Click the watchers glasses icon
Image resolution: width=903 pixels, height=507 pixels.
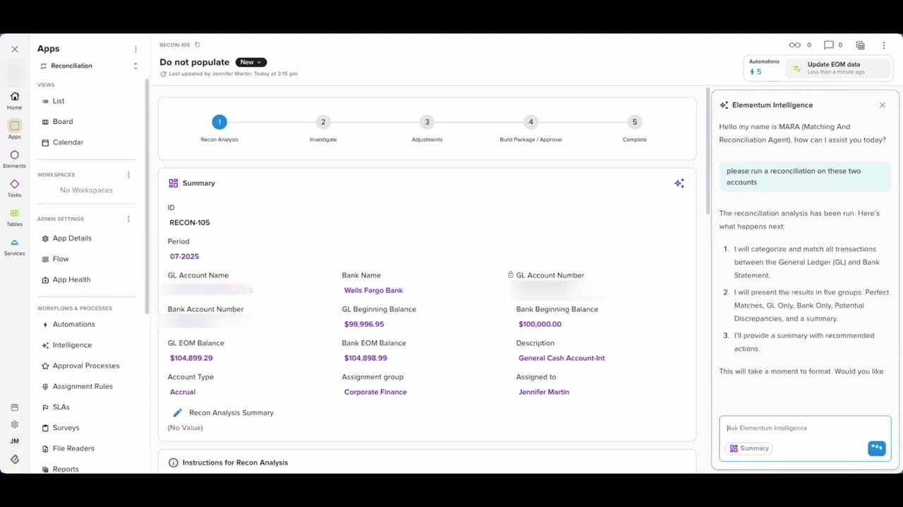tap(794, 45)
